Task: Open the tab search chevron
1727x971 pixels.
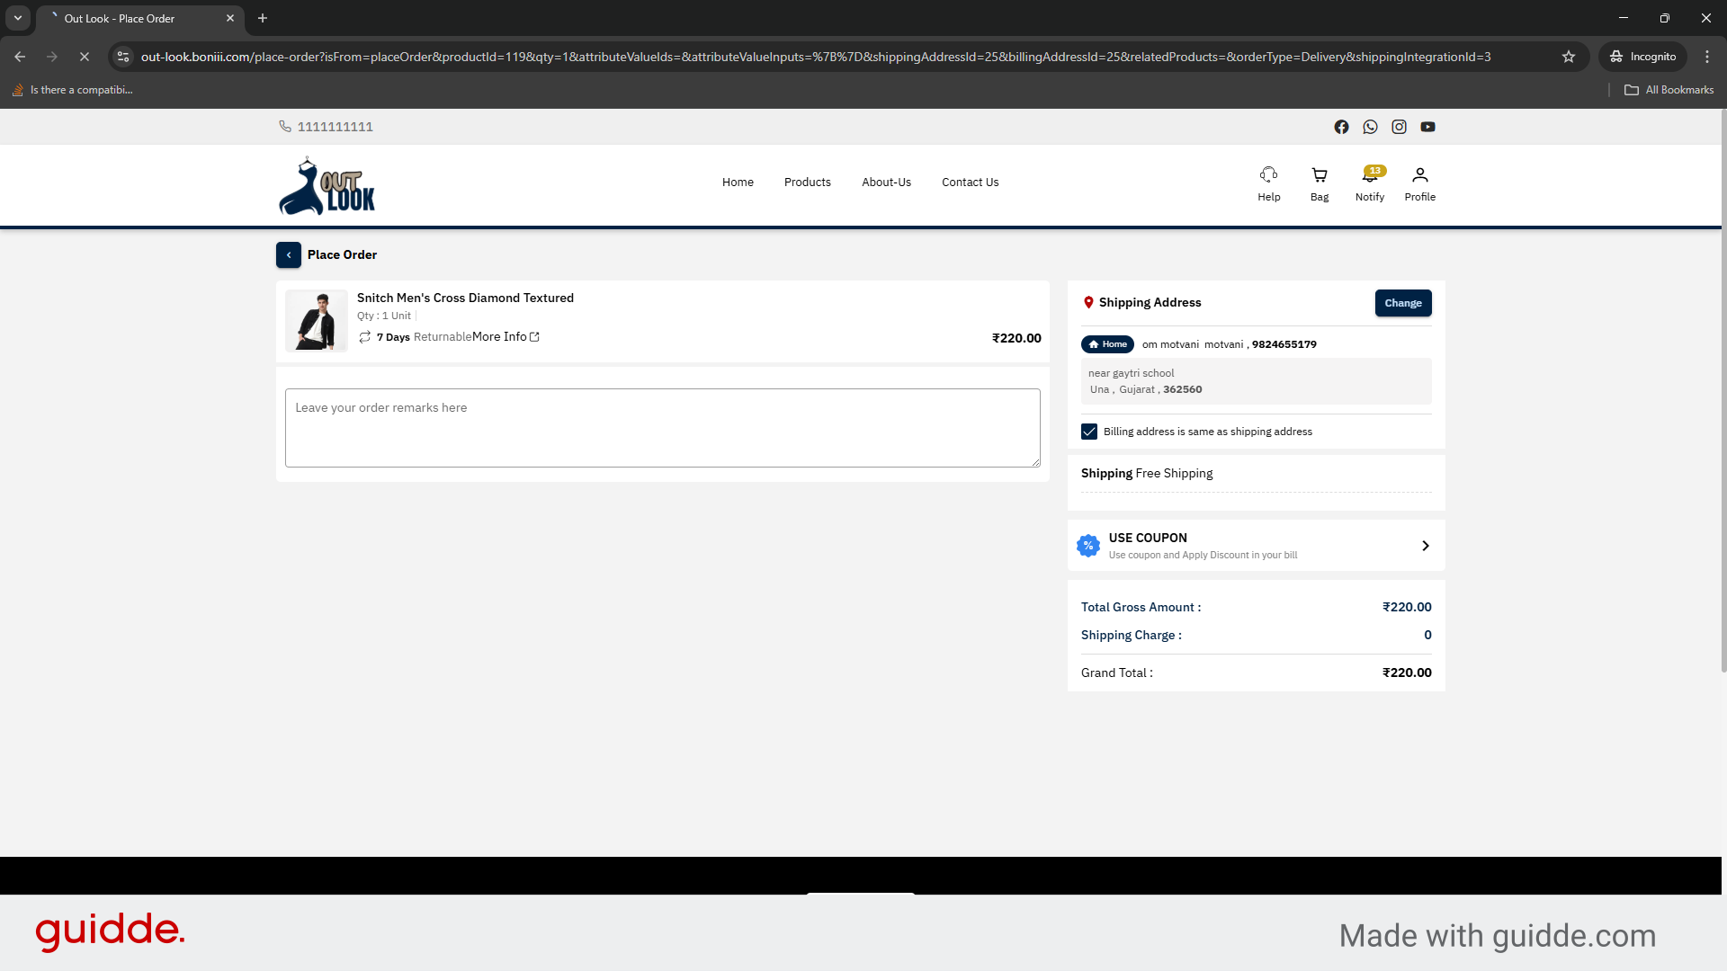Action: [17, 18]
